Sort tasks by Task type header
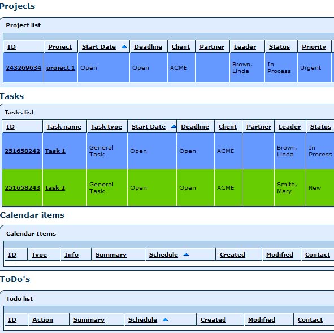 [106, 127]
